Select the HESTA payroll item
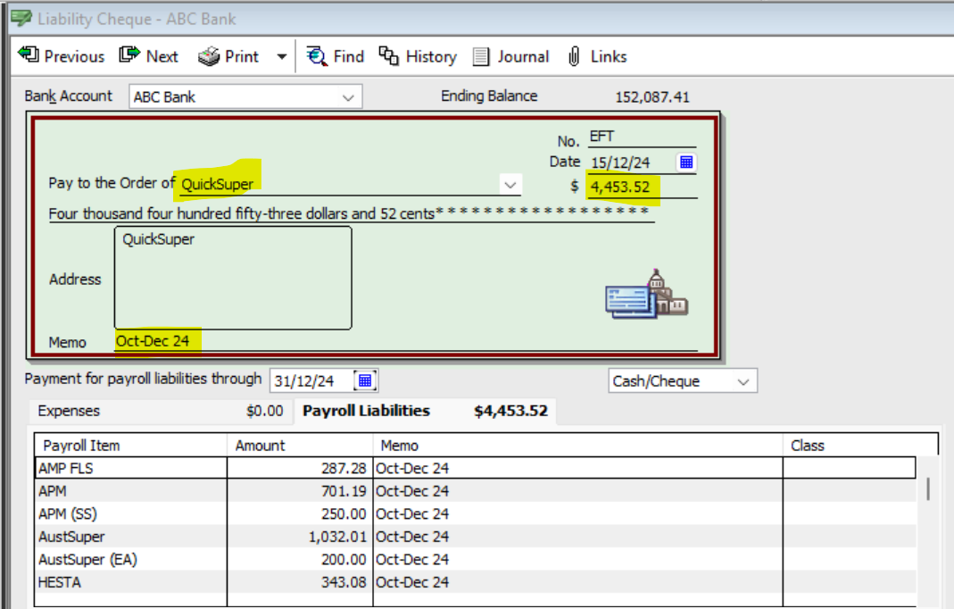The width and height of the screenshot is (954, 609). pos(131,582)
